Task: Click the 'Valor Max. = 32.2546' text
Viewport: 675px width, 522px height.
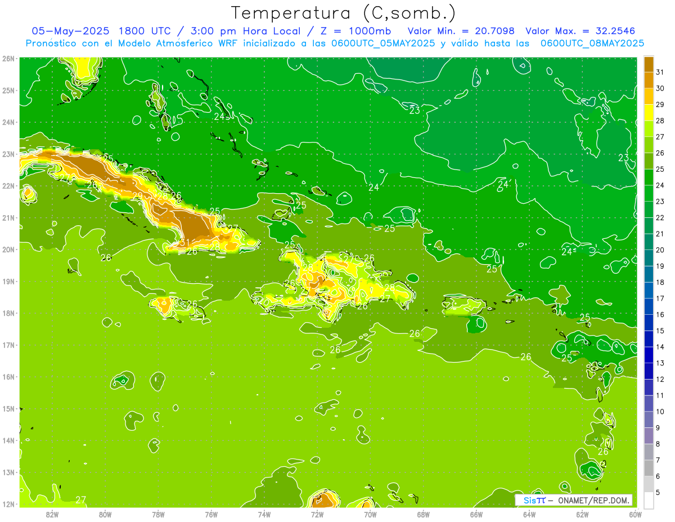Action: (580, 31)
